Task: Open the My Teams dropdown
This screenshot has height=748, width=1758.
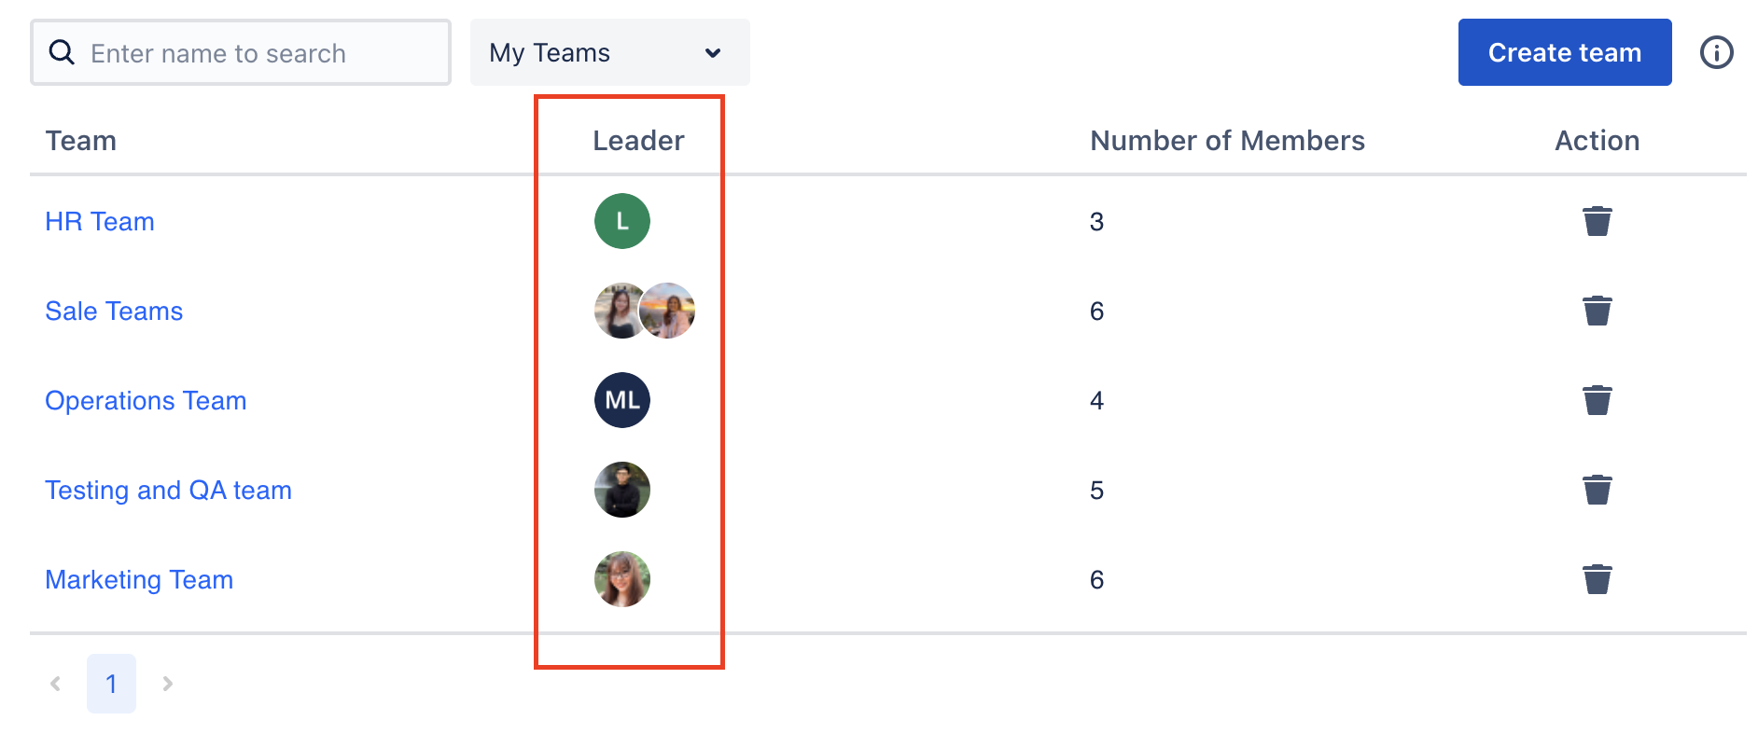Action: (610, 52)
